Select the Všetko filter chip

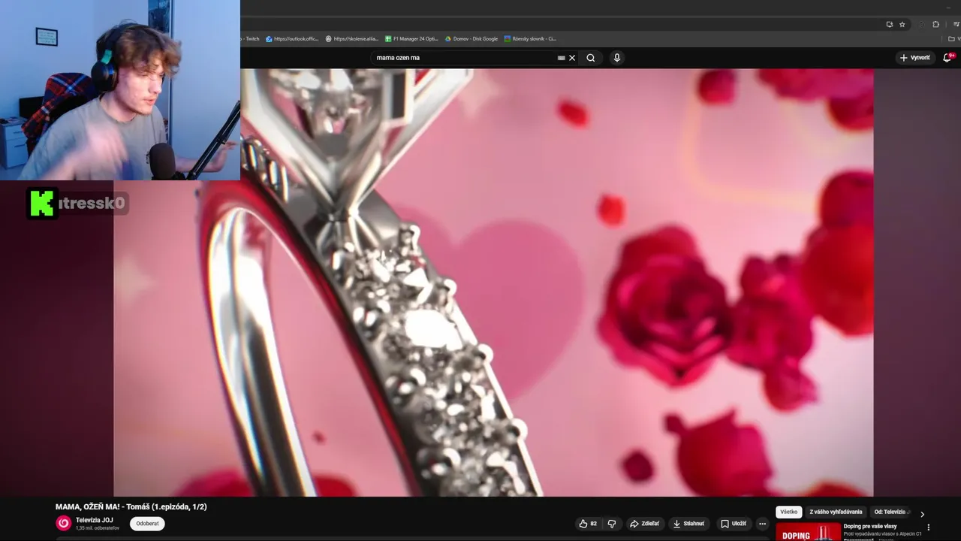[789, 512]
